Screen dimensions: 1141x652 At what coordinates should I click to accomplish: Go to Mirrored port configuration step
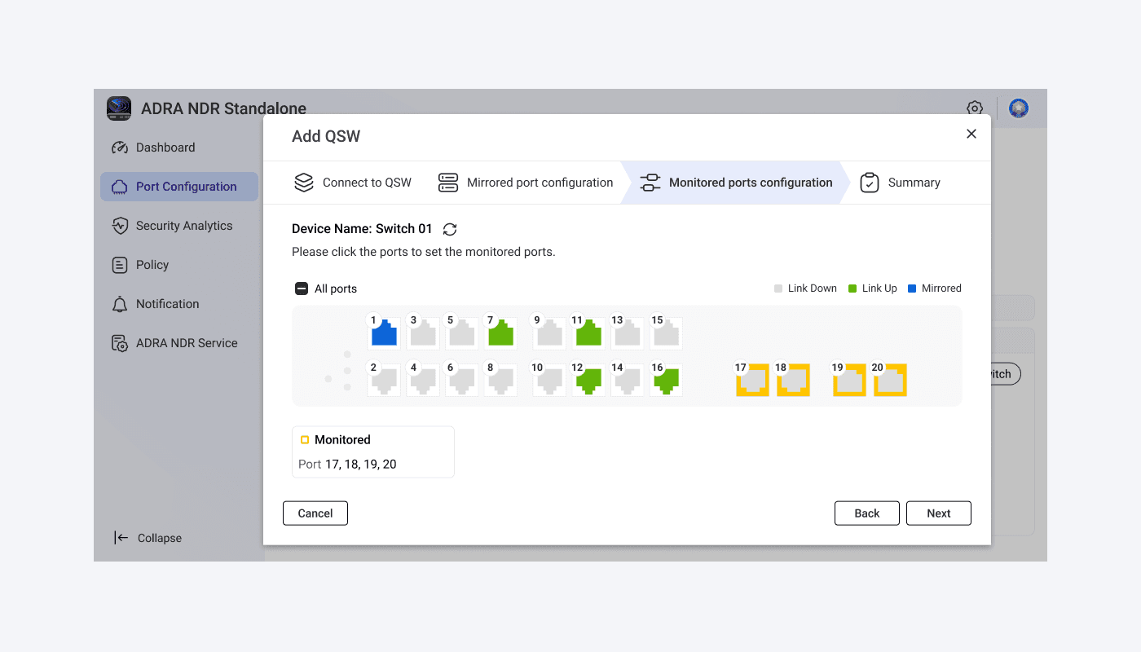click(x=526, y=183)
